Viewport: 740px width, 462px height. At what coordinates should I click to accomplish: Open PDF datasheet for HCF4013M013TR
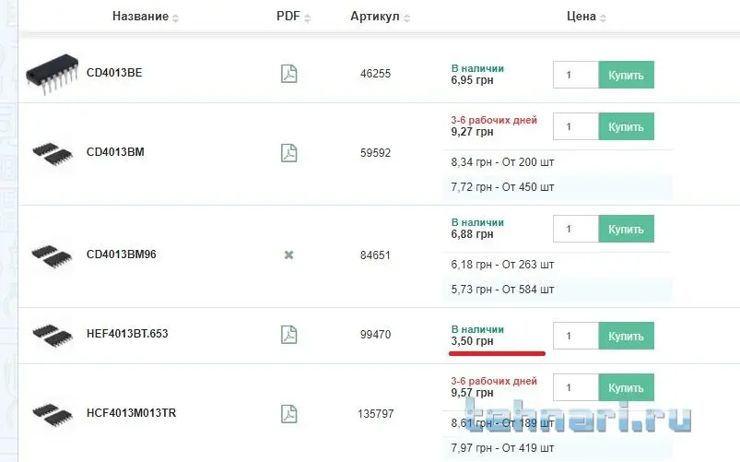[x=288, y=413]
